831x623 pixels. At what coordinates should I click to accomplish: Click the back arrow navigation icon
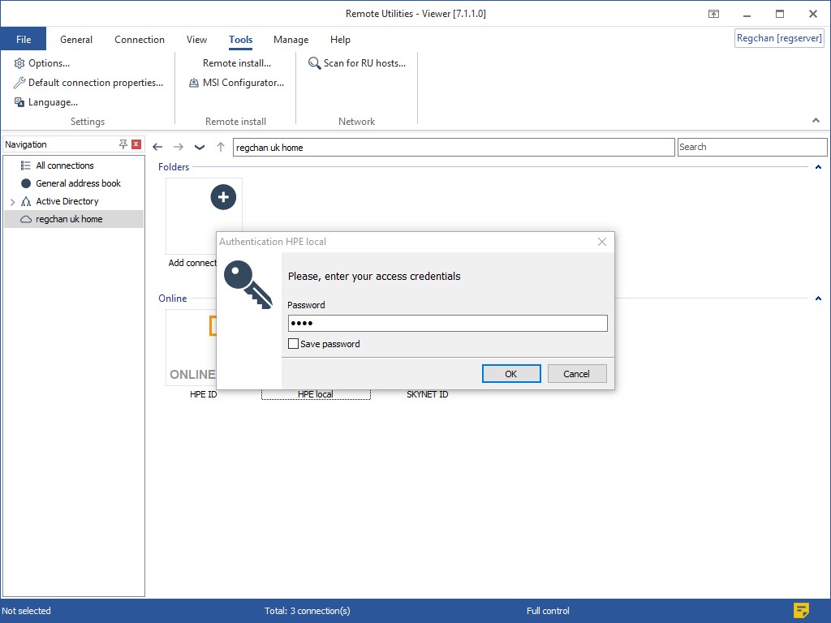(x=158, y=147)
